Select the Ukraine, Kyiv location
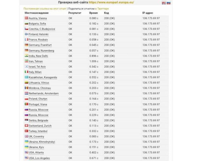The image size is (203, 161). [36, 147]
